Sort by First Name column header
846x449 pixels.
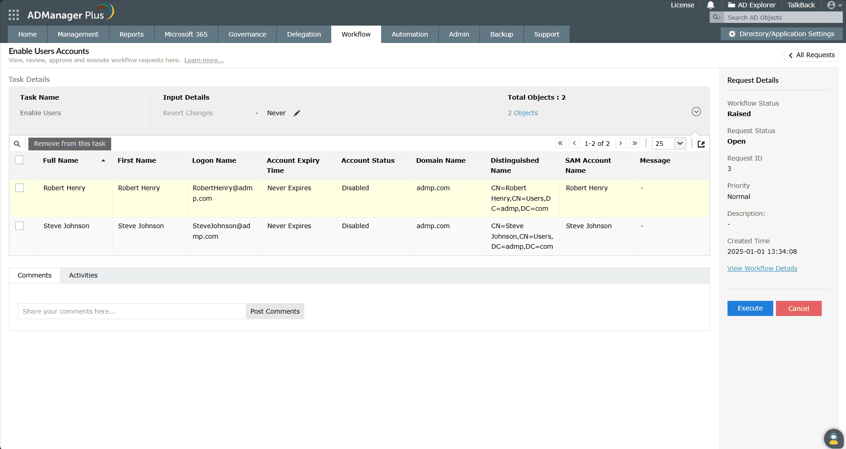point(137,160)
